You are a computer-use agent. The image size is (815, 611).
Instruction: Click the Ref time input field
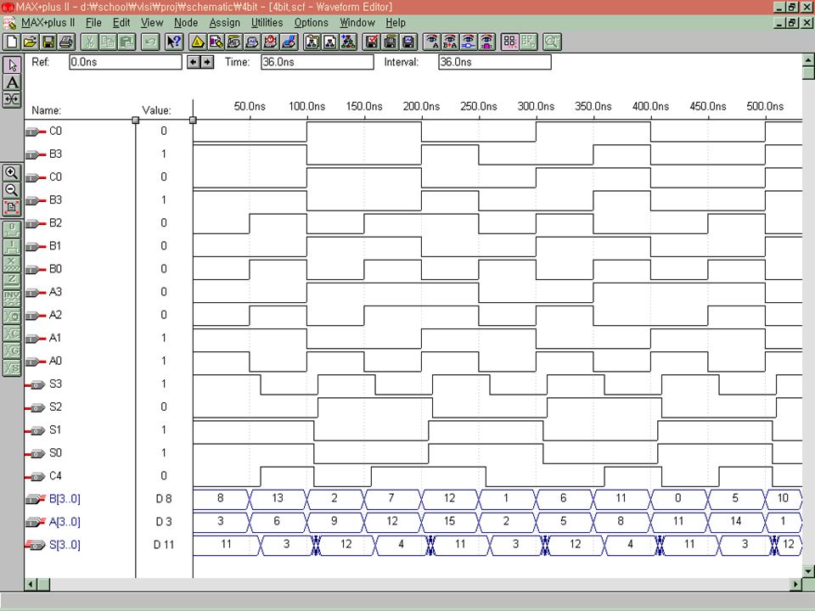click(x=126, y=62)
